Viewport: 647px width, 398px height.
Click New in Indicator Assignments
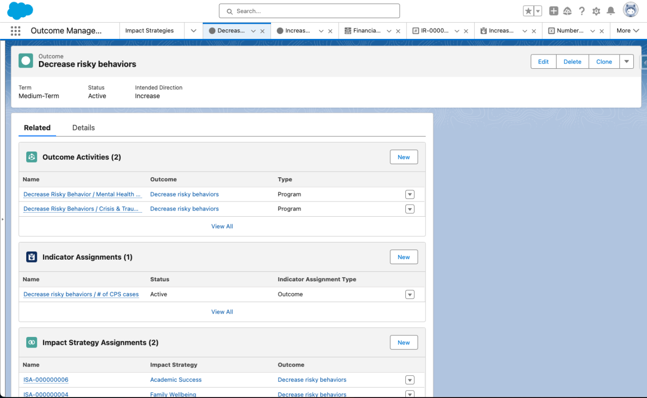(x=404, y=257)
